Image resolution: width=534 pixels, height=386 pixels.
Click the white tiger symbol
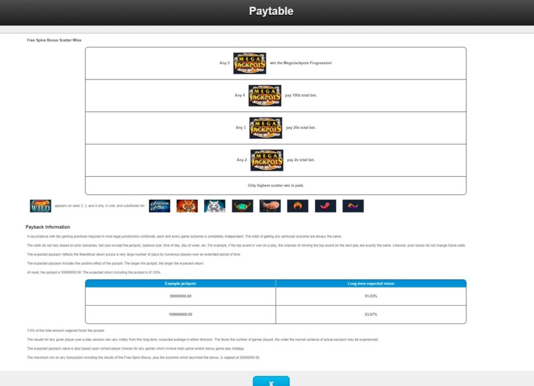coord(214,206)
